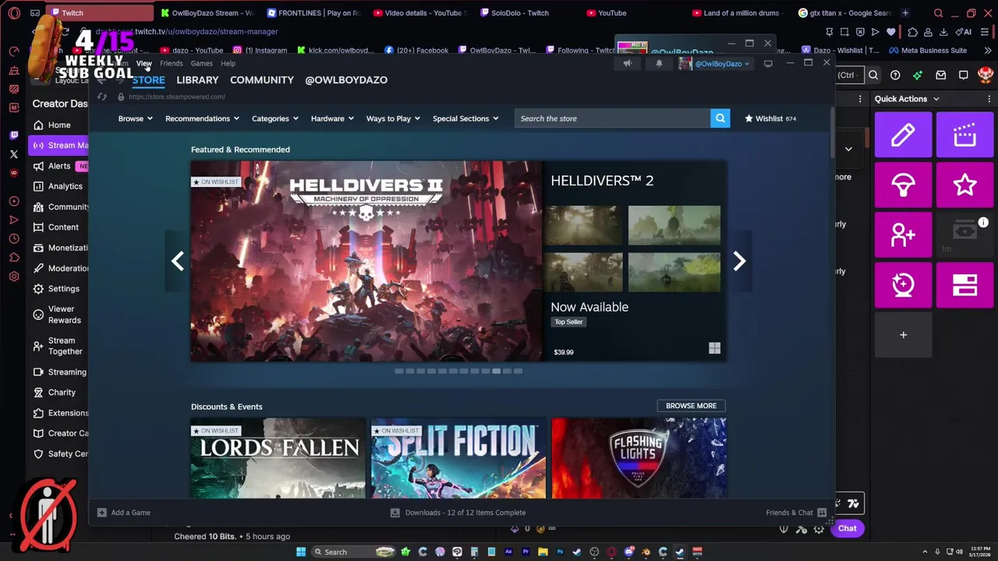Click the clapperboard Clip quick action
Viewport: 998px width, 561px height.
point(964,135)
